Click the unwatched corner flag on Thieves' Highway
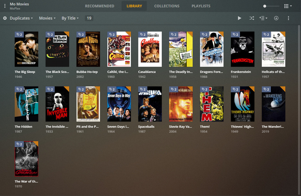301x196 pixels. pos(253,88)
